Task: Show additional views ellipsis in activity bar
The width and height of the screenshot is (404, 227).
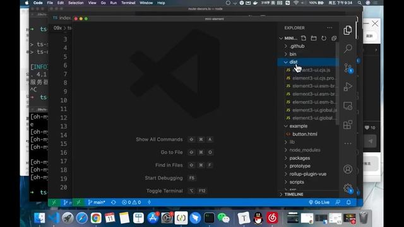Action: pyautogui.click(x=348, y=143)
